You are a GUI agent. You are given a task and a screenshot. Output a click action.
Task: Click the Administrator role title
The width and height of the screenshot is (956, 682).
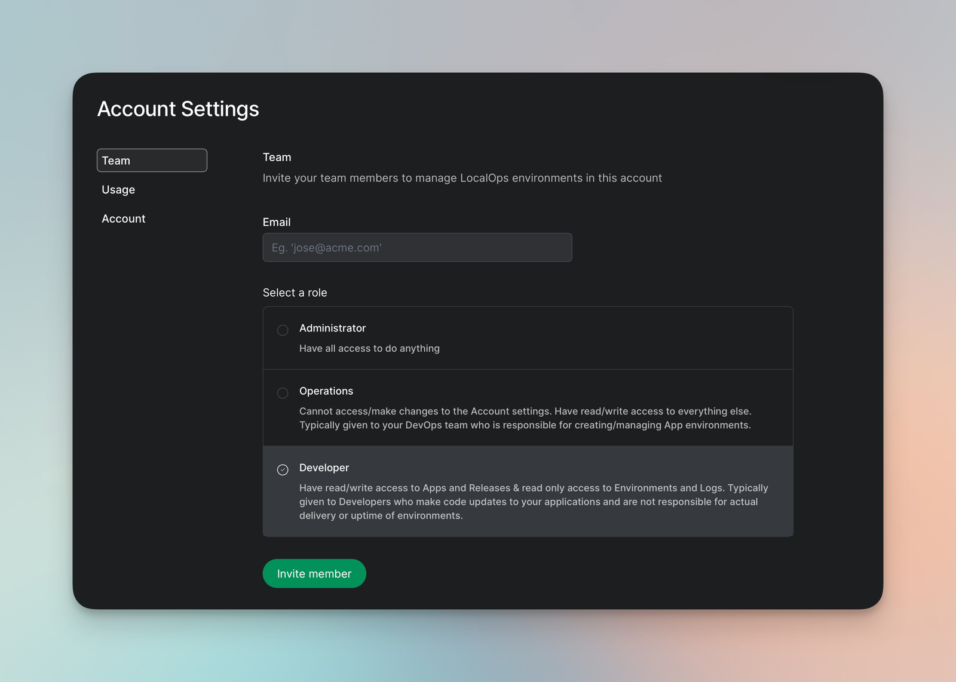(x=332, y=328)
